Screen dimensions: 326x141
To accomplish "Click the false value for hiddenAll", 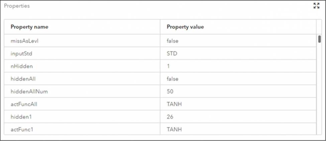I will click(173, 79).
